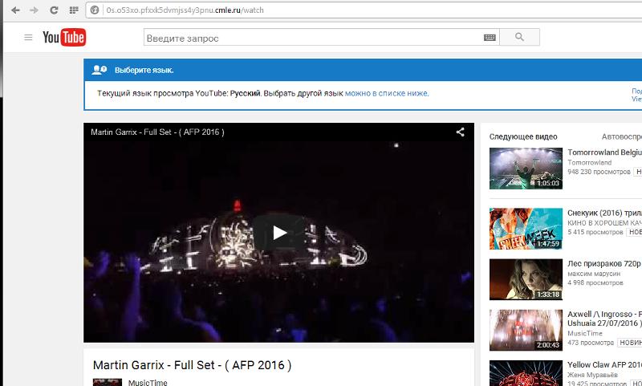Click the '948 230 просмотров' view count
642x386 pixels.
click(x=599, y=172)
